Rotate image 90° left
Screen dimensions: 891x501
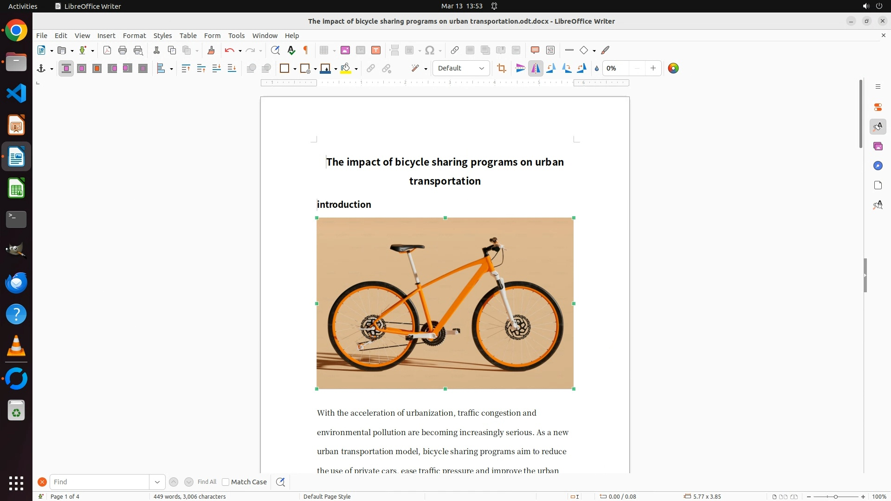pos(551,69)
